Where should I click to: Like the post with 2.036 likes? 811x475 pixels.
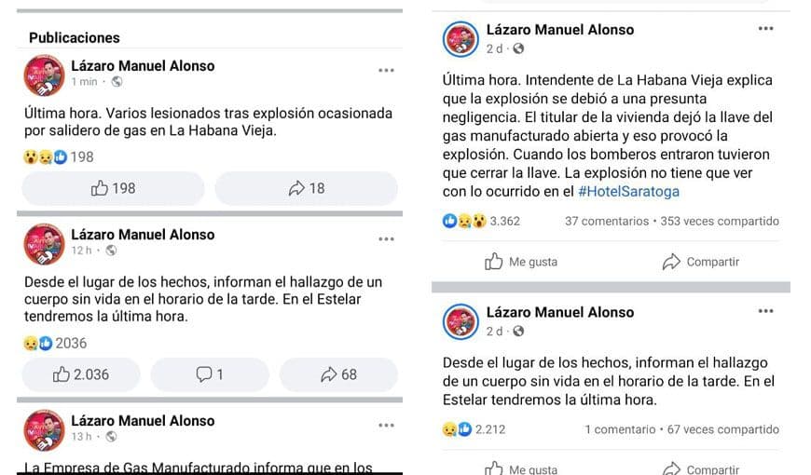point(80,374)
